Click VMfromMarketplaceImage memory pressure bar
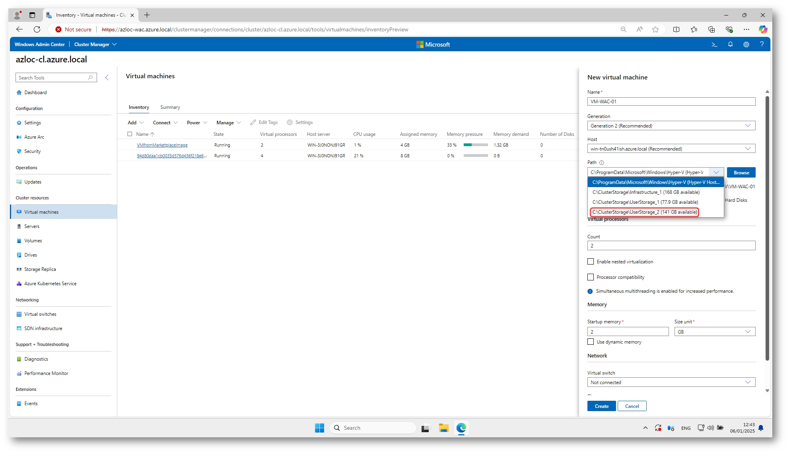789x454 pixels. pyautogui.click(x=476, y=145)
